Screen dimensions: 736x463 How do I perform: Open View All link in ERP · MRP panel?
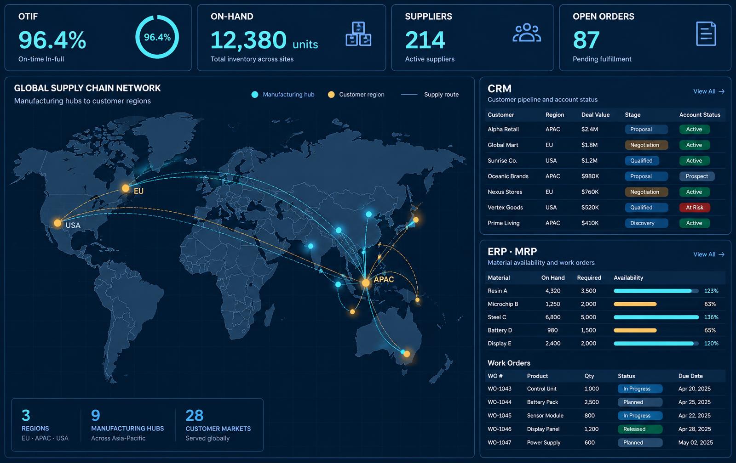point(709,254)
